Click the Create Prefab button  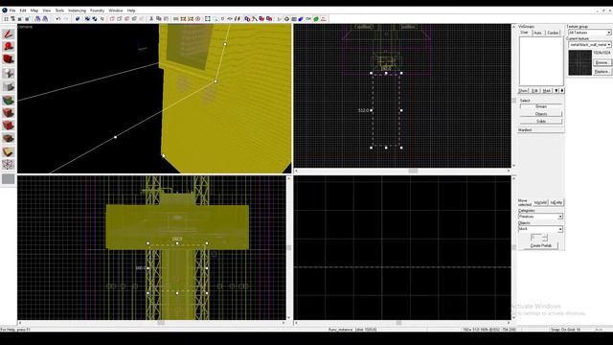coord(541,245)
